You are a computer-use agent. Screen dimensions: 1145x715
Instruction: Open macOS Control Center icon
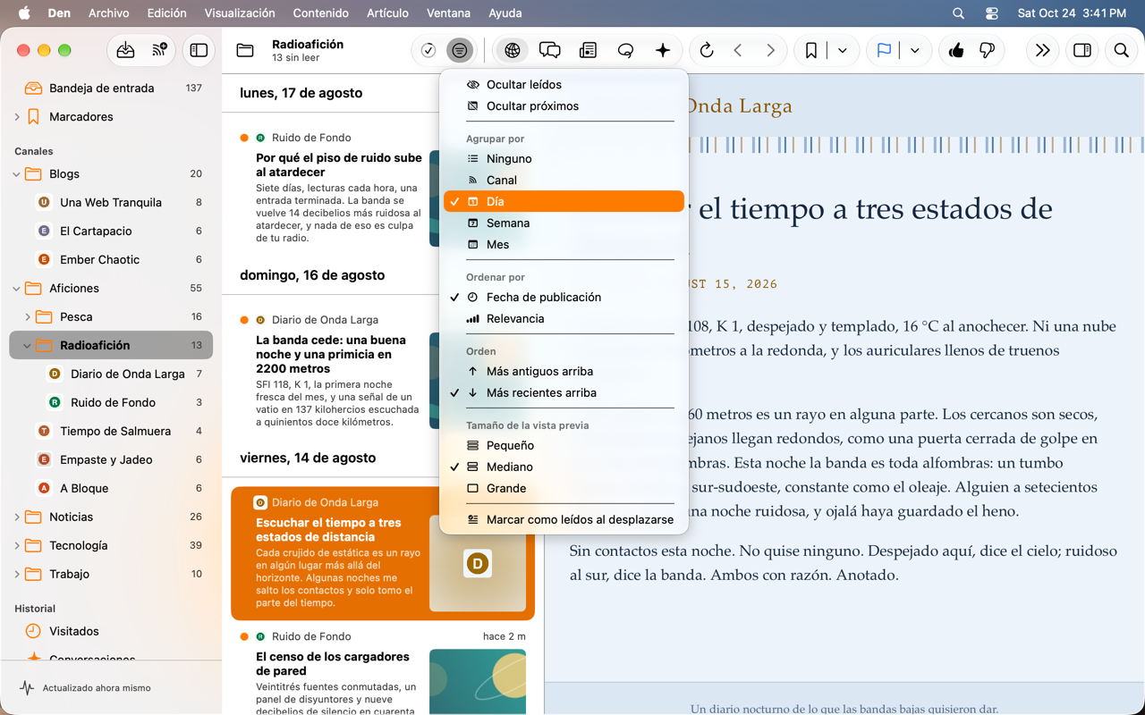click(992, 13)
